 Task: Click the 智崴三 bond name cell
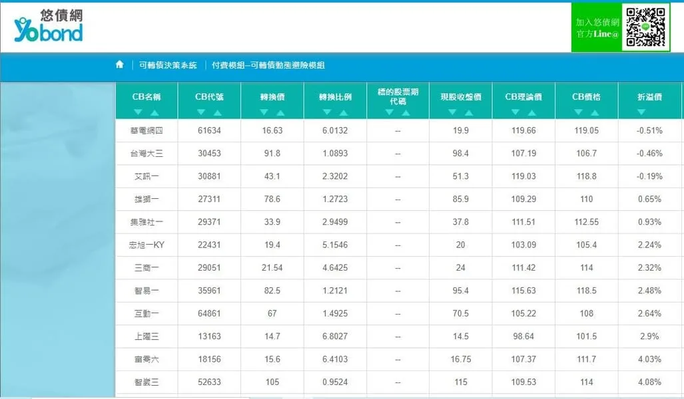pos(147,382)
